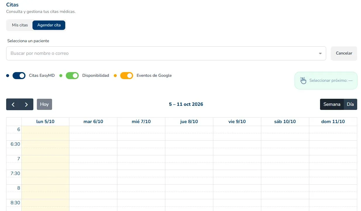This screenshot has height=211, width=361.
Task: Click the hand pointer icon beside Seleccionar próximo
Action: click(303, 80)
